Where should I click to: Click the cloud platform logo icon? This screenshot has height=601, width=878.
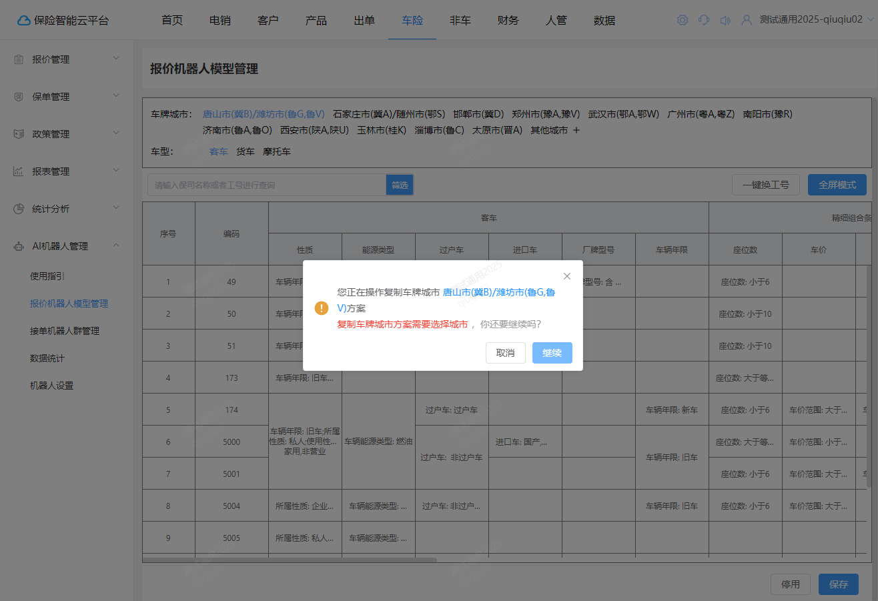[25, 20]
